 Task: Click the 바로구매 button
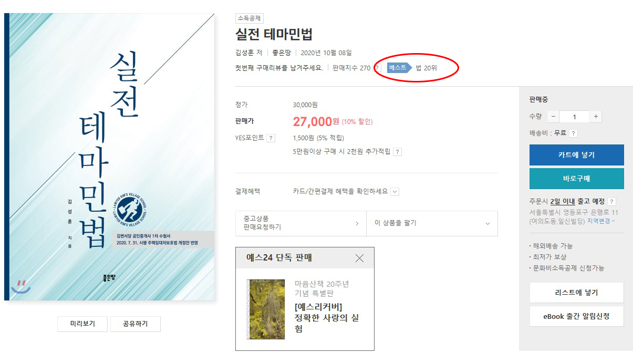[x=576, y=179]
